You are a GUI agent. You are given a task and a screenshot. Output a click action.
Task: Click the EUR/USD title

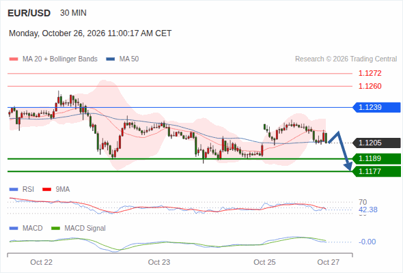pos(29,13)
